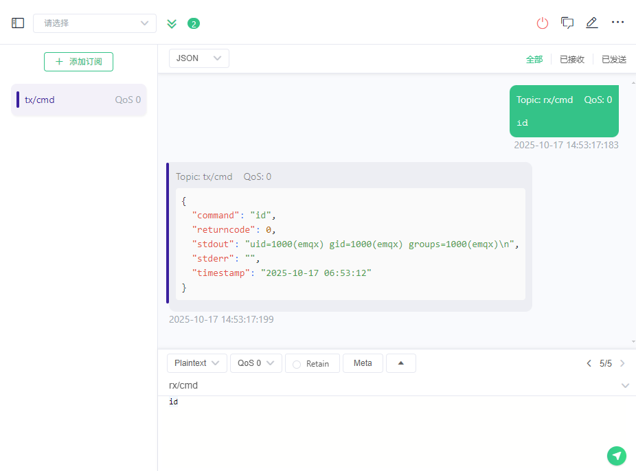
Task: Open the QoS 0 dropdown
Action: (x=256, y=363)
